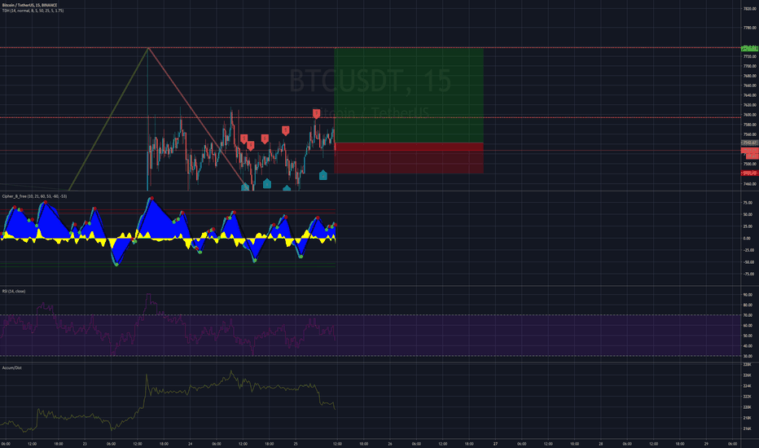Click the red sell marker touching the 7600 dashed line
The image size is (759, 448).
316,113
